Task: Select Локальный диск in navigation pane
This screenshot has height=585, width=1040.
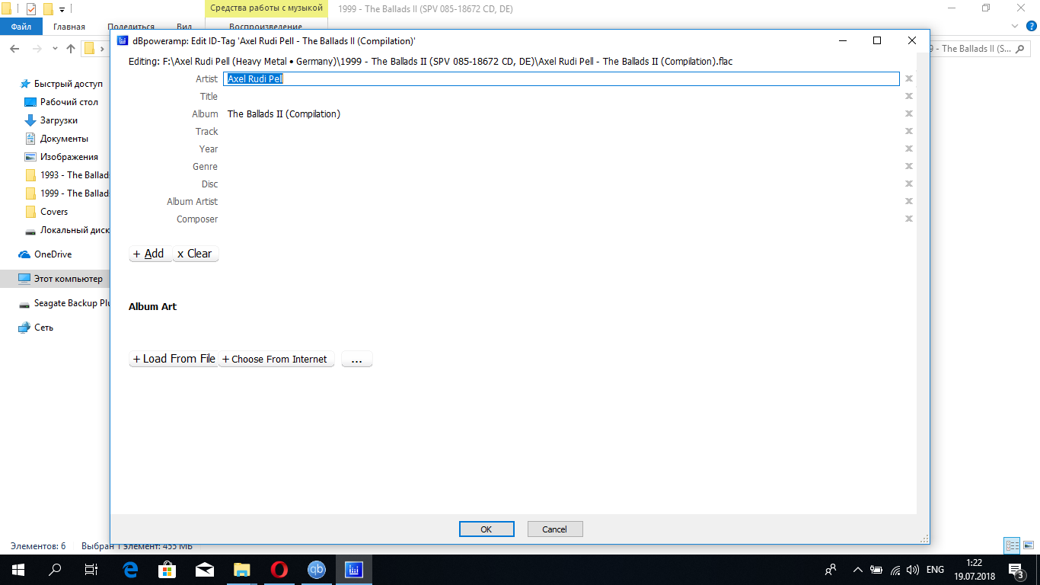Action: (x=67, y=230)
